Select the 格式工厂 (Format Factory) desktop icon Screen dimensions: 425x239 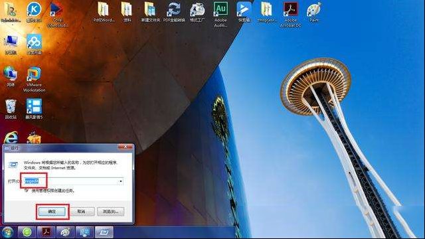(x=197, y=12)
